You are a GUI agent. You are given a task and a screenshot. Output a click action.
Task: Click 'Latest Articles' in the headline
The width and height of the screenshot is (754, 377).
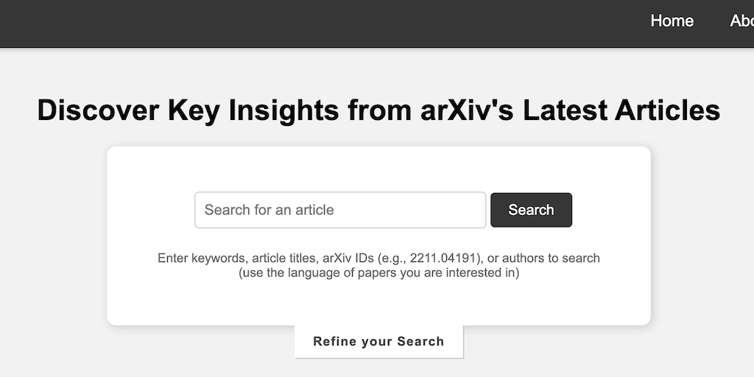621,110
